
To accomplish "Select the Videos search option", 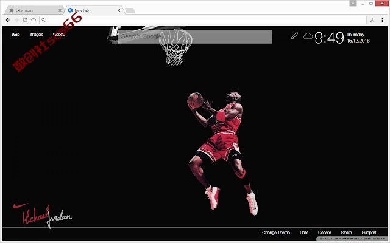I will (x=59, y=35).
